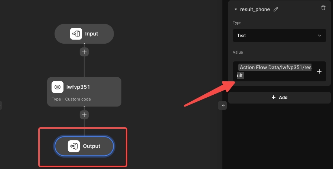Viewport: 333px width, 169px height.
Task: Select the Input node
Action: [84, 34]
